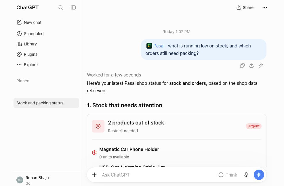Click the plus attach button in composer
Viewport: 284px width, 186px height.
point(94,175)
